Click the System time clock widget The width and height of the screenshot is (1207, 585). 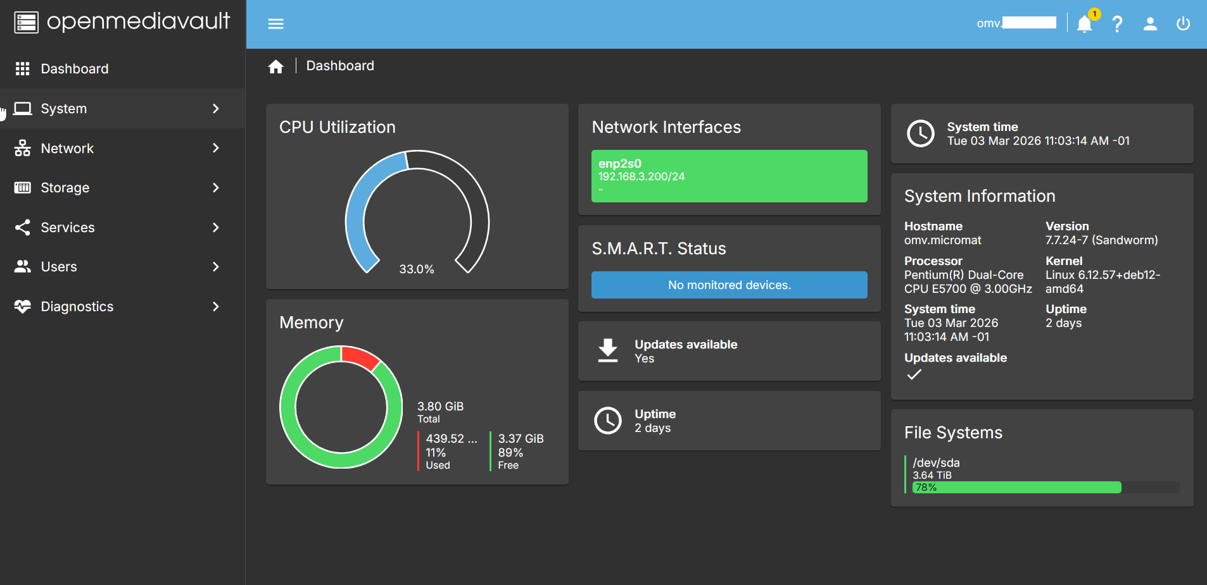[x=1040, y=133]
